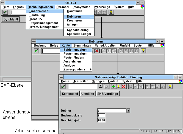Open Rechnungswesen menu in SAP R/3 window
The height and width of the screenshot is (134, 183).
coord(40,7)
